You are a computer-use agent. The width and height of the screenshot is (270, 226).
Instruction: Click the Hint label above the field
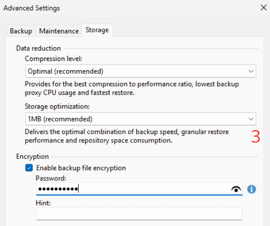tap(43, 203)
